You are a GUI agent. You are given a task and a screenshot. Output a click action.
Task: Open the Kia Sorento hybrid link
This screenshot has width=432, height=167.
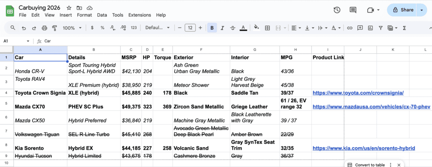coord(364,148)
